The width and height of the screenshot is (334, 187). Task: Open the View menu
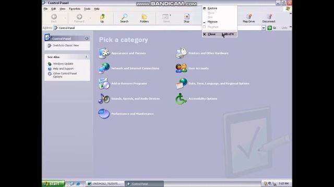tap(63, 9)
